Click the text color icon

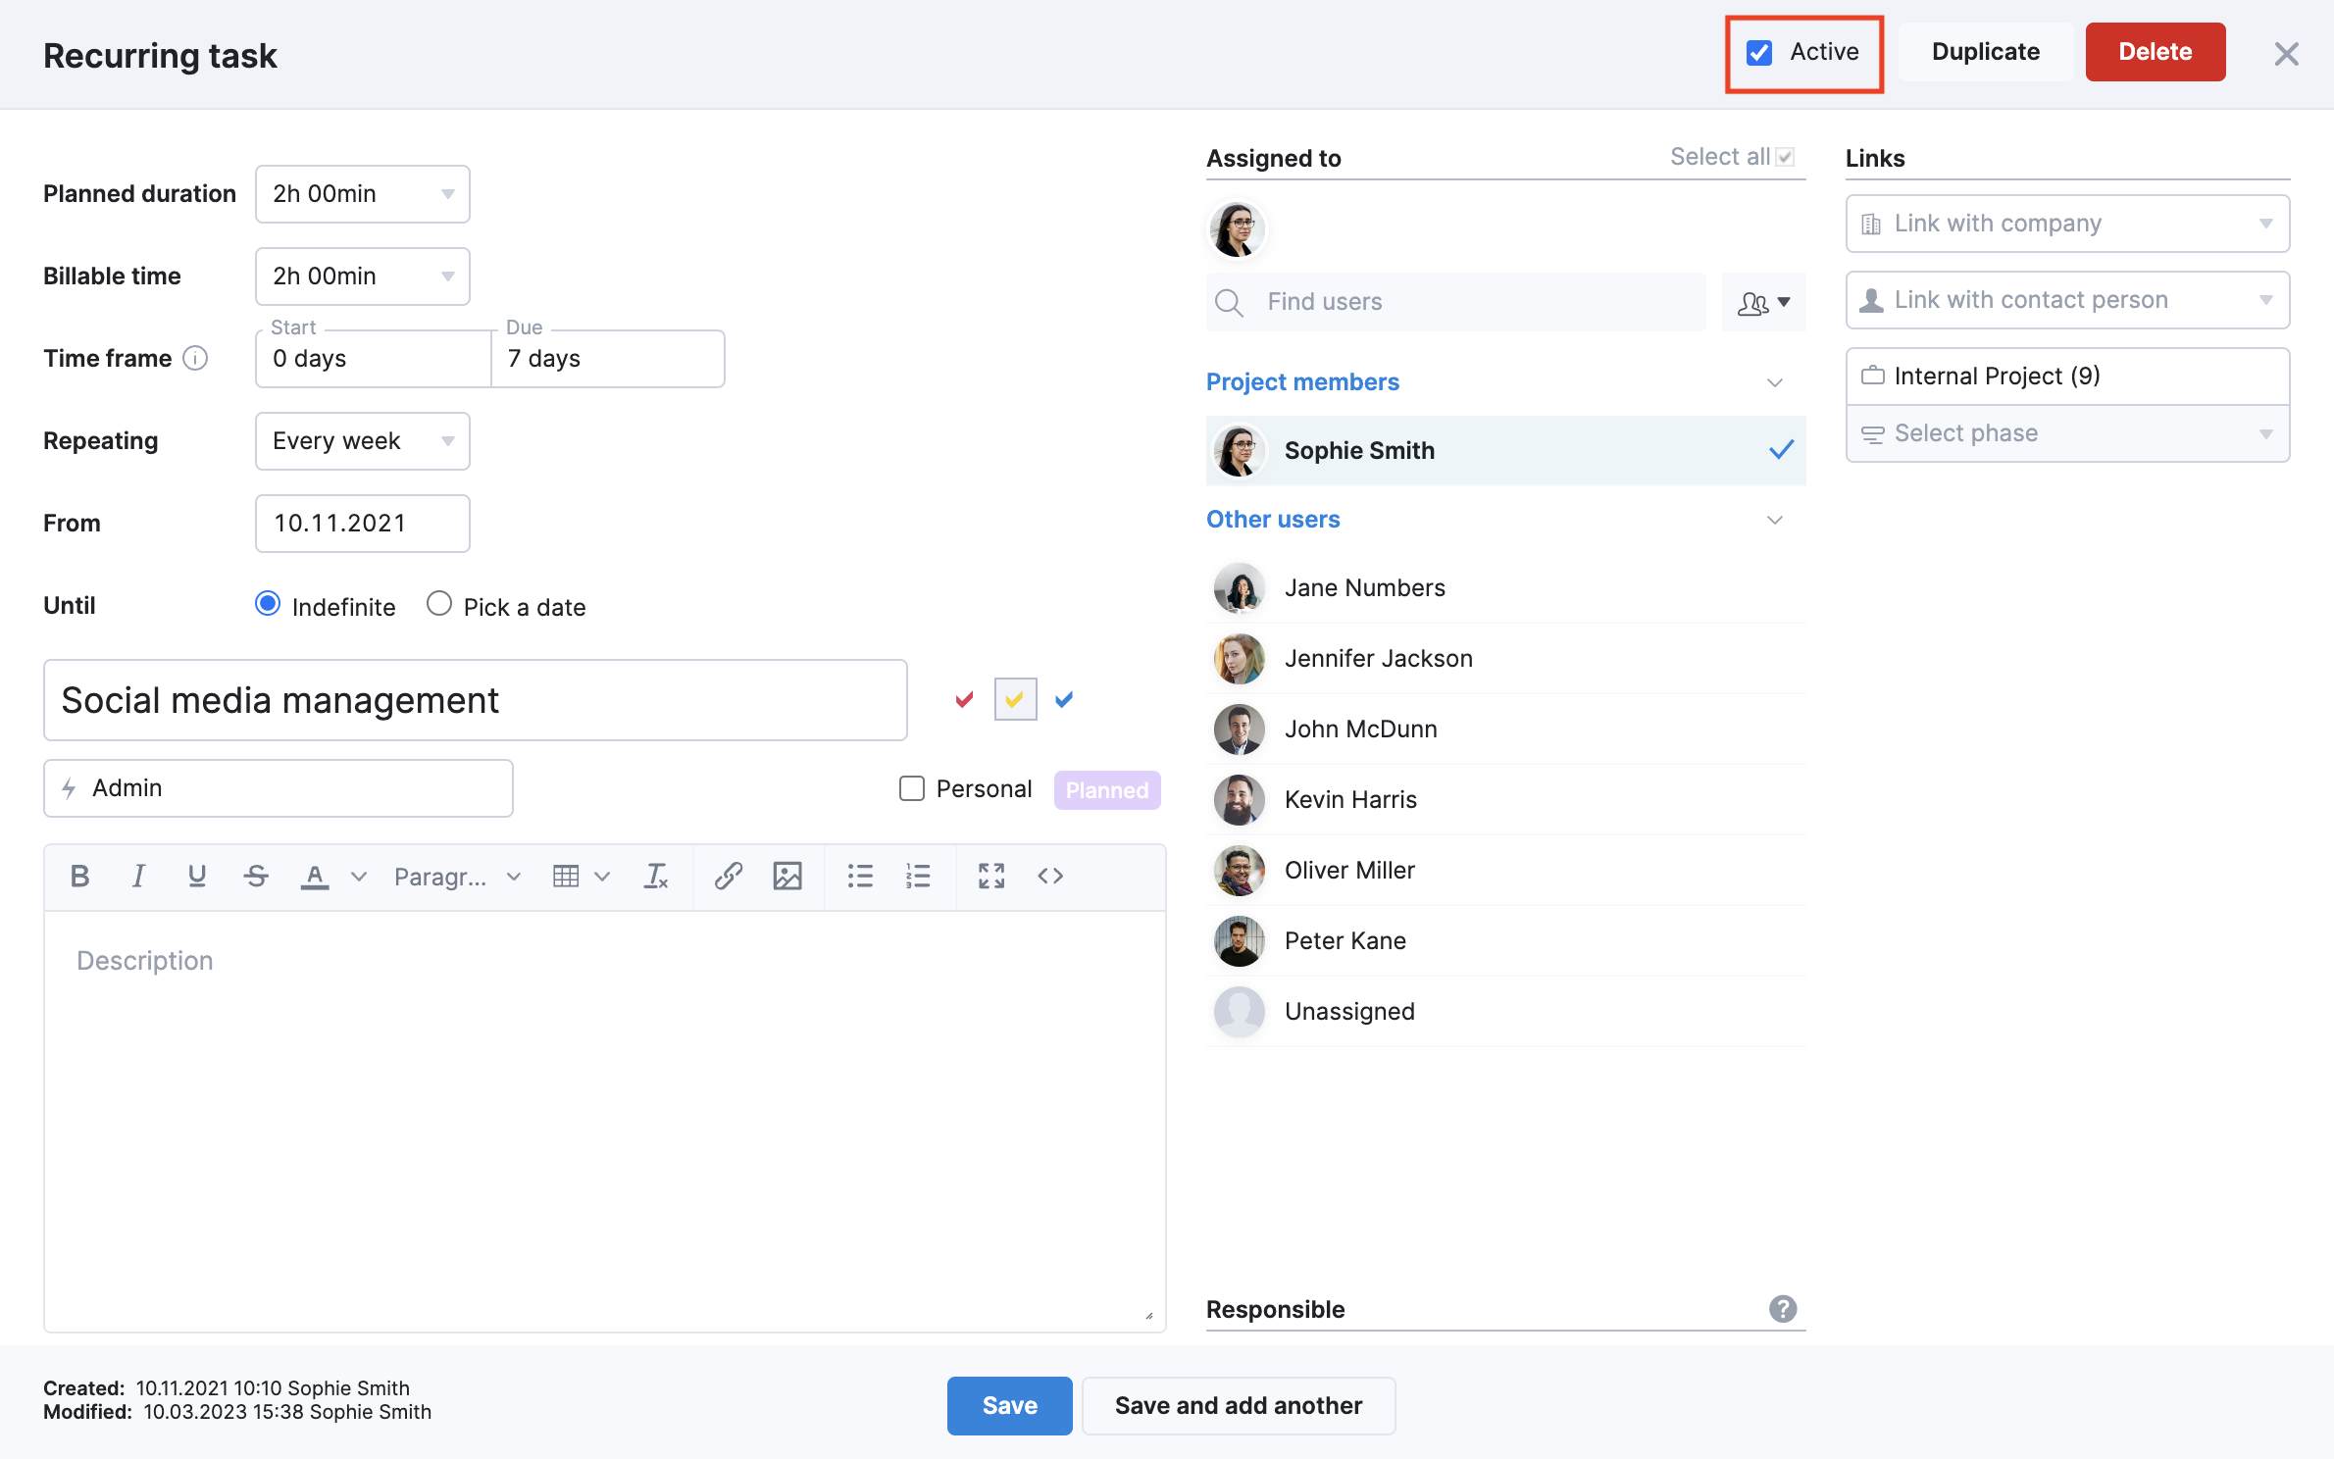314,876
